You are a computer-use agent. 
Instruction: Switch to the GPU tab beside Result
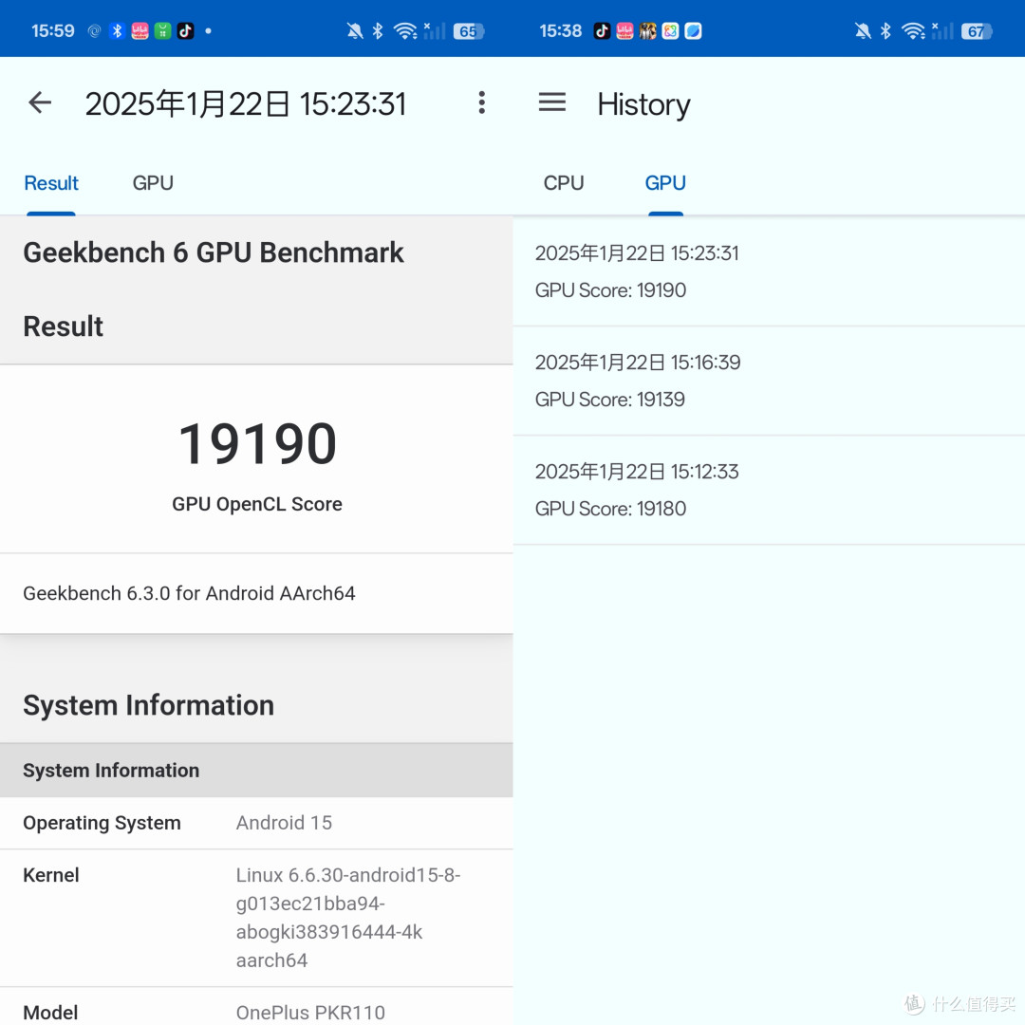153,183
